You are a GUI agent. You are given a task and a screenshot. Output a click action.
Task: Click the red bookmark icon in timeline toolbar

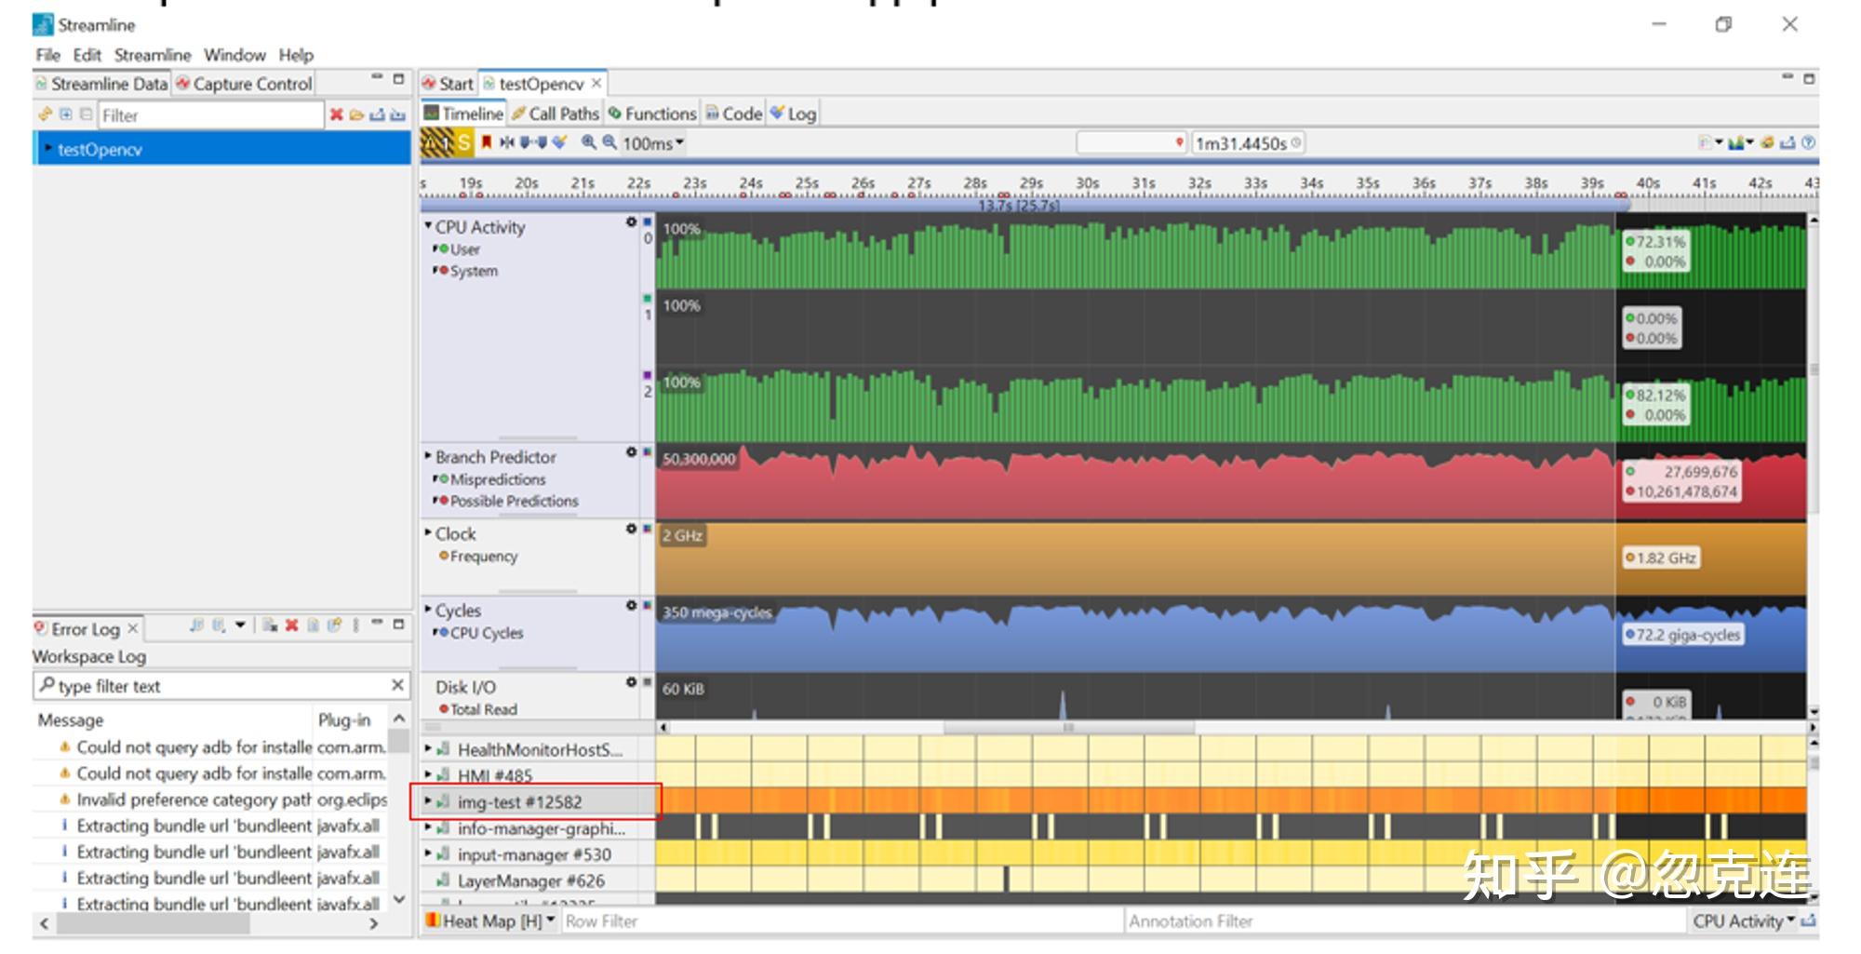(x=486, y=142)
